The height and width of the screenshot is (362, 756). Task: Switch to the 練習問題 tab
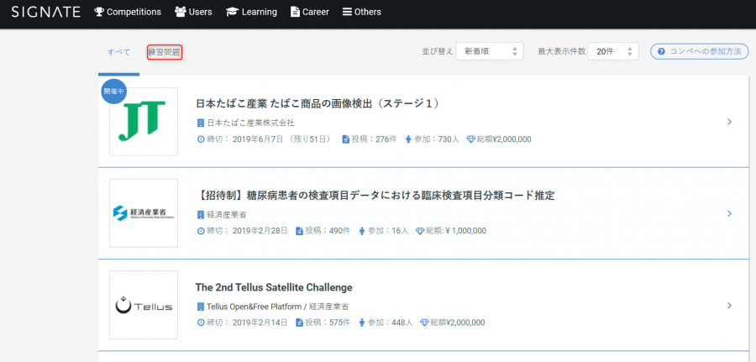tap(165, 52)
